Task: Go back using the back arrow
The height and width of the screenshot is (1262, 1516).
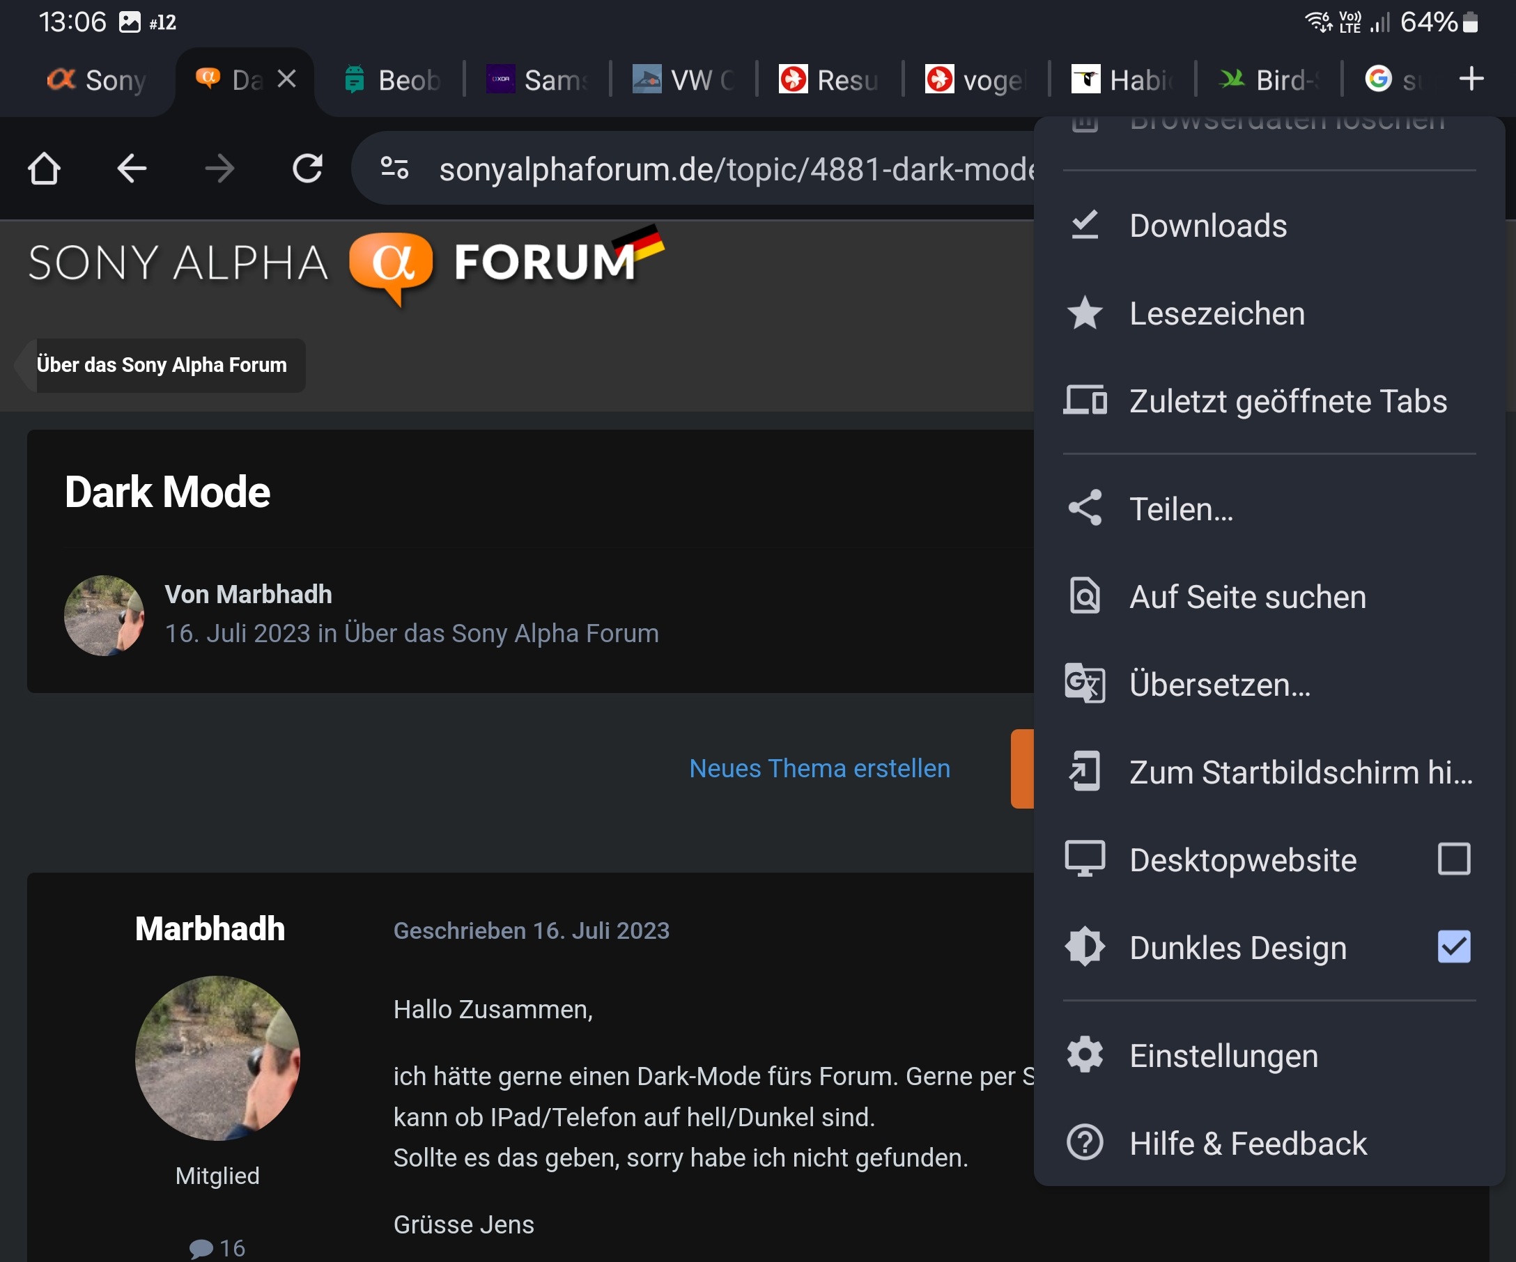Action: point(132,168)
